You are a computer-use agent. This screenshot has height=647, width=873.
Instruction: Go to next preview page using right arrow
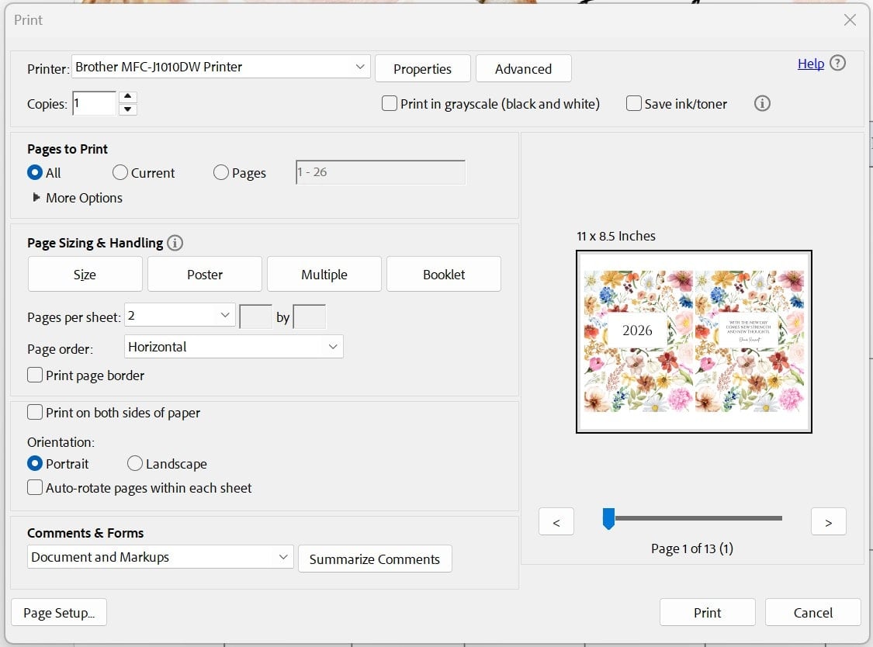pyautogui.click(x=828, y=521)
